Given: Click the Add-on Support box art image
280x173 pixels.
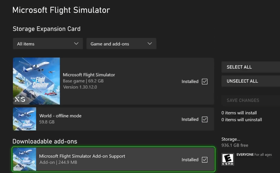Looking at the screenshot, I should coord(24,159).
